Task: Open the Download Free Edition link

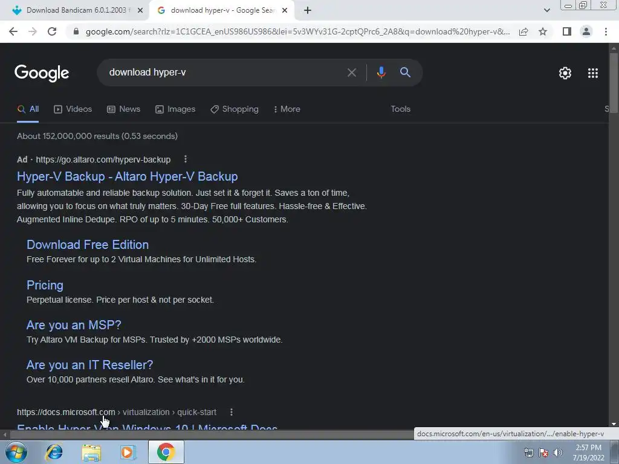Action: [88, 245]
